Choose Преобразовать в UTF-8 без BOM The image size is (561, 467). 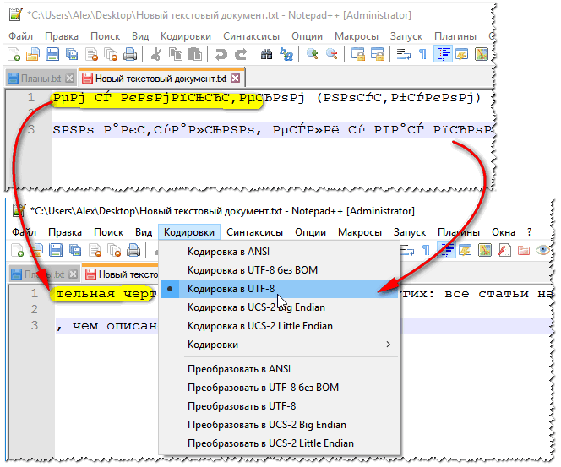tap(280, 388)
